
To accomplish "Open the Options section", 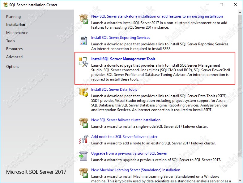I will click(x=13, y=67).
